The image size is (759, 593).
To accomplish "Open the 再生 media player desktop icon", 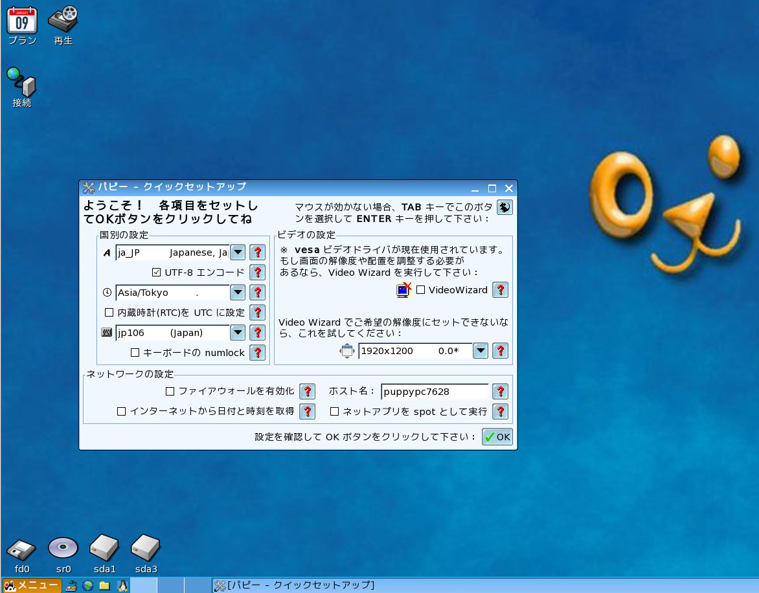I will [x=63, y=21].
